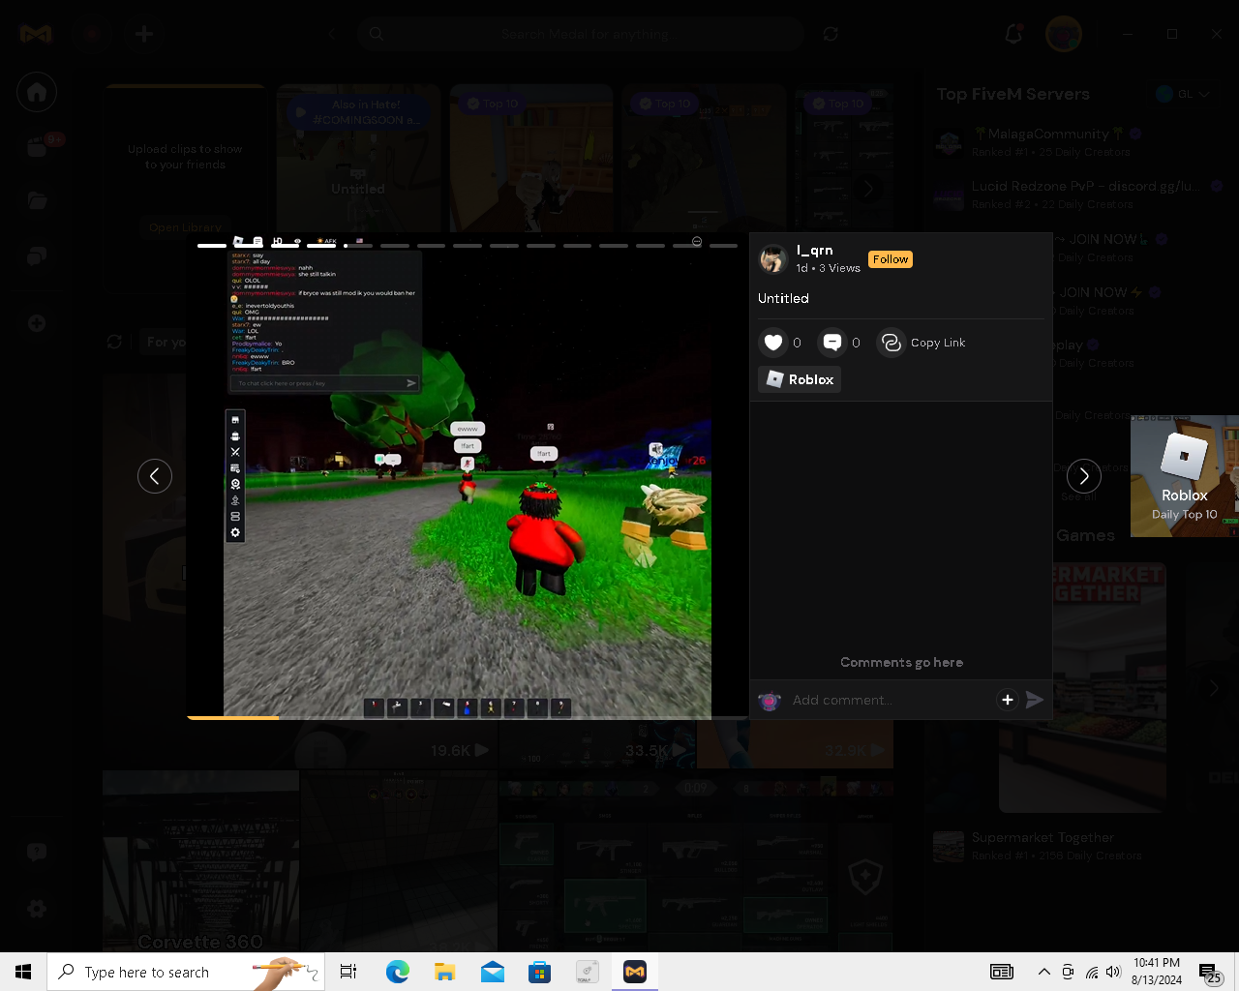Click the sidebar add plus icon

click(37, 323)
